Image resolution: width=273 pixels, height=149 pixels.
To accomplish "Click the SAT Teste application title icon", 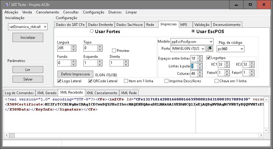I will 7,5.
